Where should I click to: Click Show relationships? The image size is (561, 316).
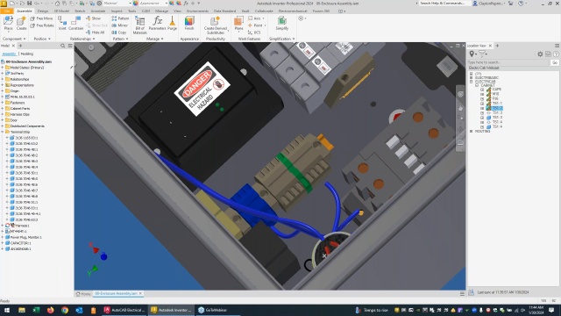point(94,18)
